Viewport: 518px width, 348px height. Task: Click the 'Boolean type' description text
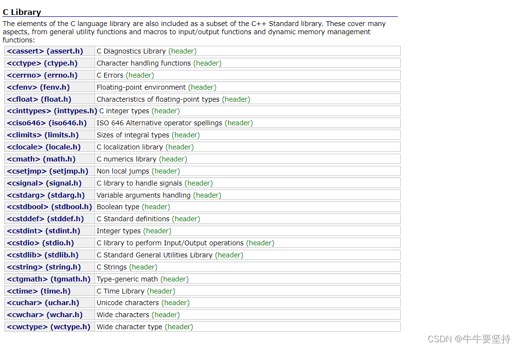point(118,207)
